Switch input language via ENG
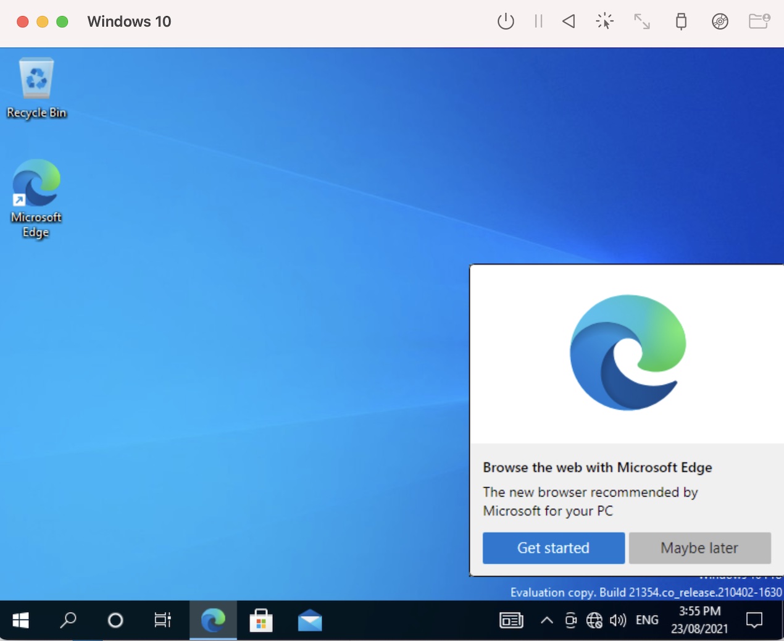Screen dimensions: 784x641 pyautogui.click(x=647, y=620)
